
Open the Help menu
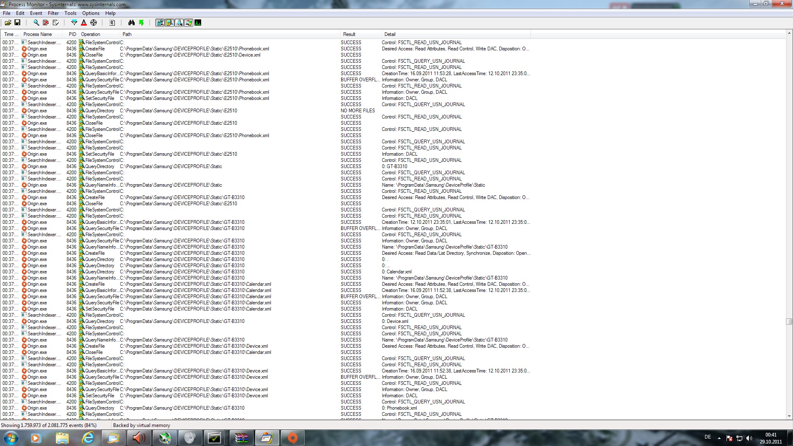[110, 13]
